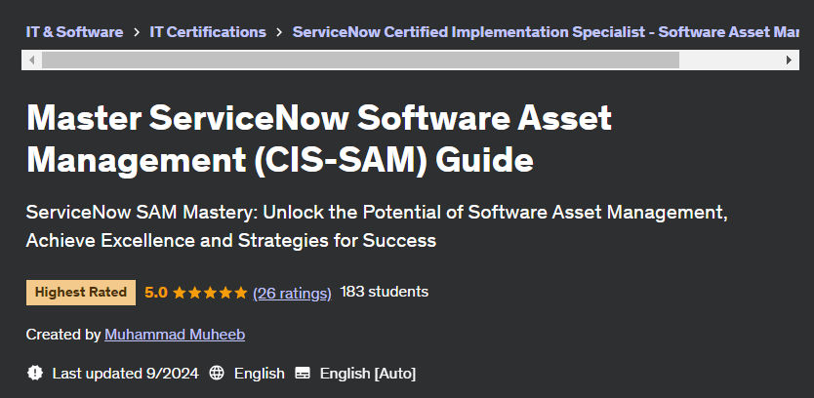The width and height of the screenshot is (814, 398).
Task: Click the course title heading
Action: [319, 139]
